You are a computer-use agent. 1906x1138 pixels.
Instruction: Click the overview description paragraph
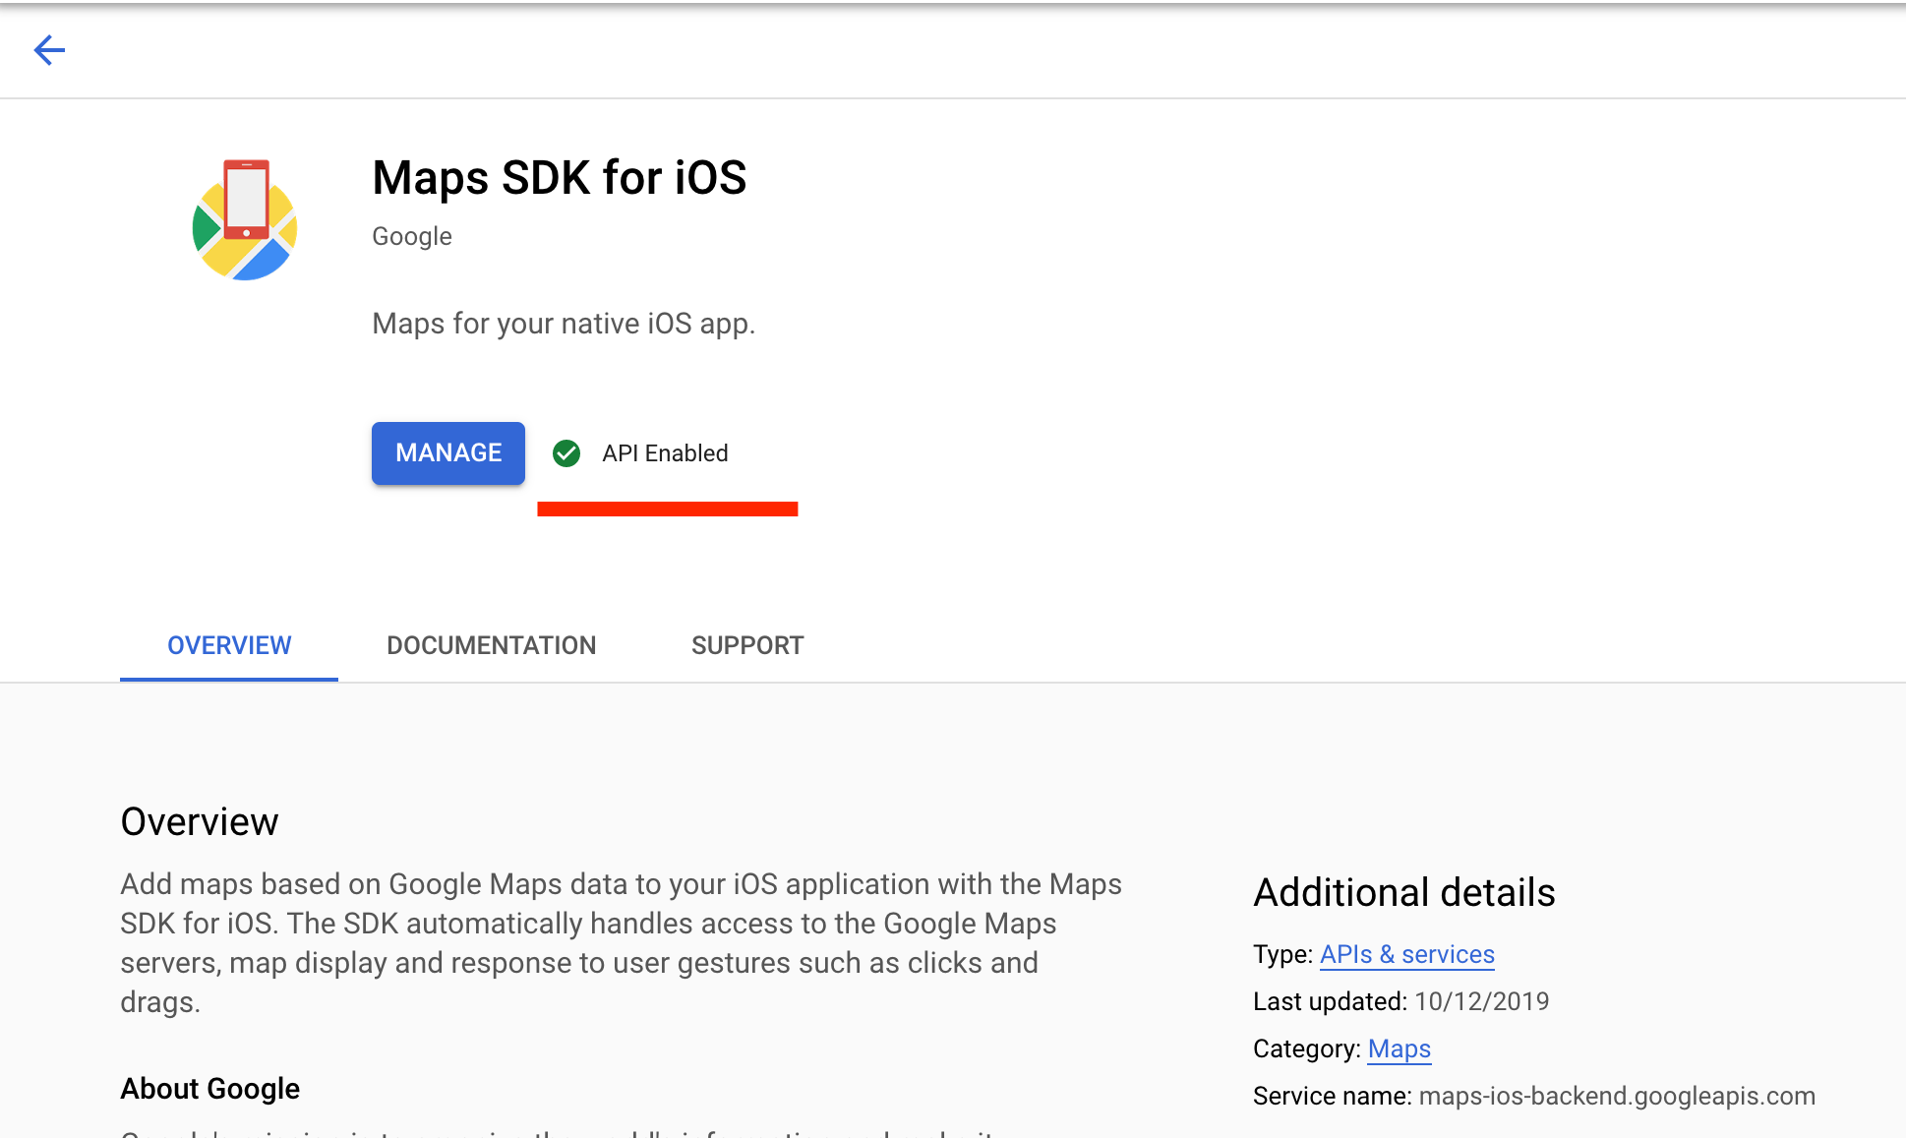click(620, 942)
